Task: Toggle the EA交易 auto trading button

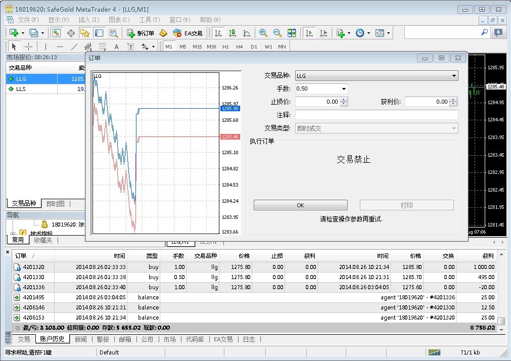Action: click(188, 33)
